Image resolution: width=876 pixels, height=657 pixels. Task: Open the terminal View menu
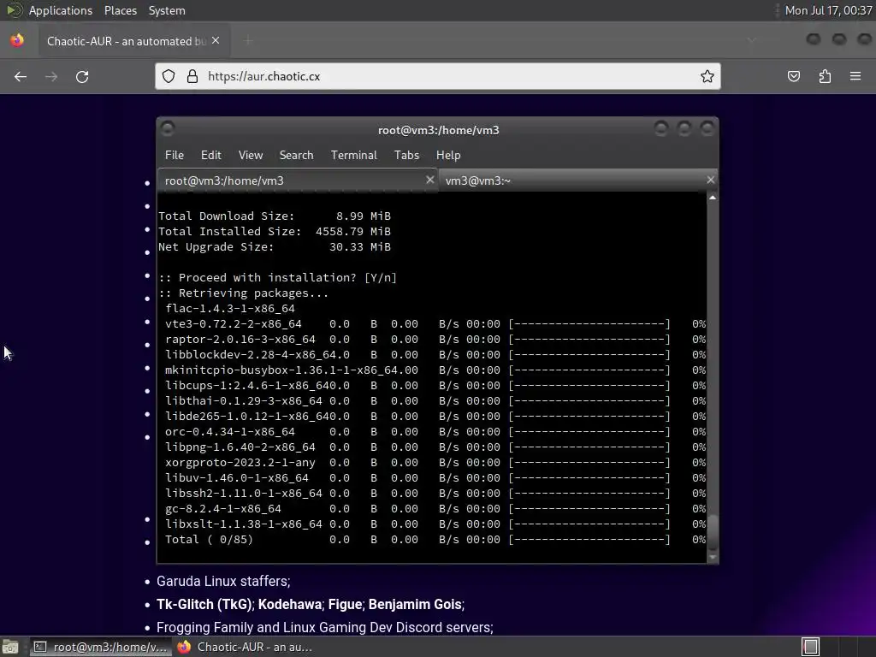tap(251, 156)
